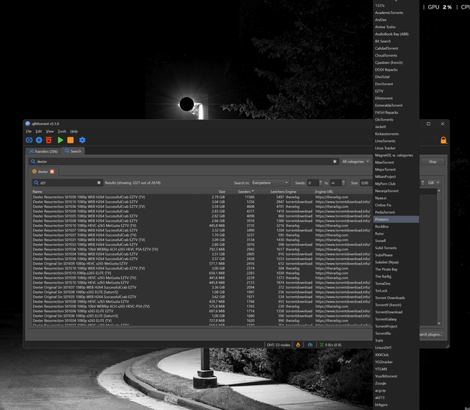Click the green download speed arrows icon
The height and width of the screenshot is (410, 470).
[322, 345]
